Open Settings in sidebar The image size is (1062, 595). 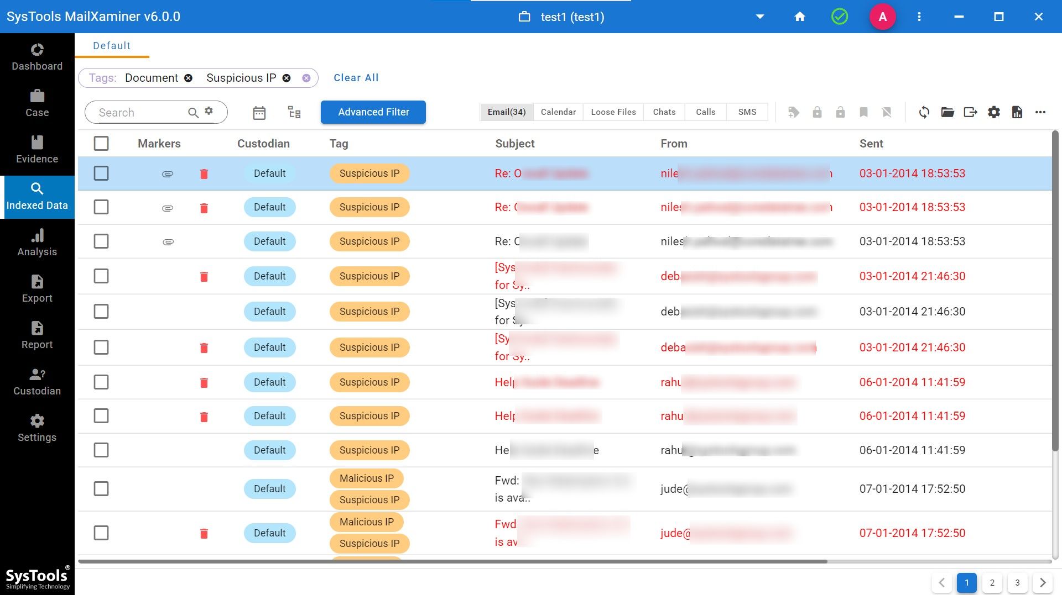click(37, 429)
